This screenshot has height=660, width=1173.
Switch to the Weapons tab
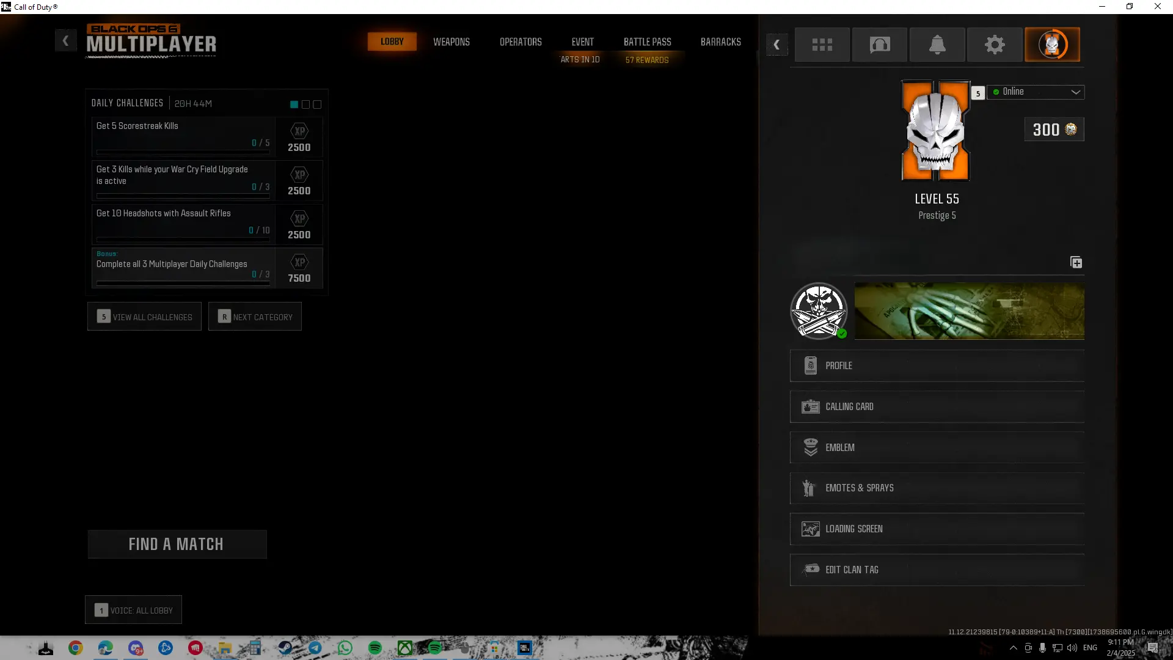pyautogui.click(x=451, y=42)
